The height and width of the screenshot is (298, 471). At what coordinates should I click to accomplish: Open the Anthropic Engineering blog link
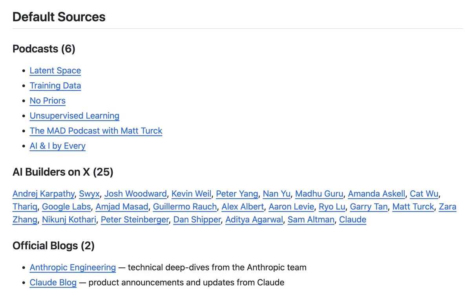[73, 268]
